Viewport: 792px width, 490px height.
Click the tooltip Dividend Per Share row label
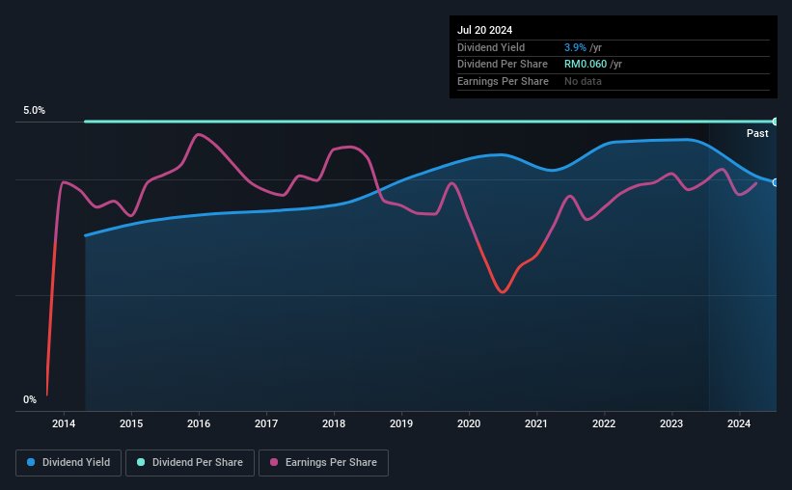click(502, 65)
